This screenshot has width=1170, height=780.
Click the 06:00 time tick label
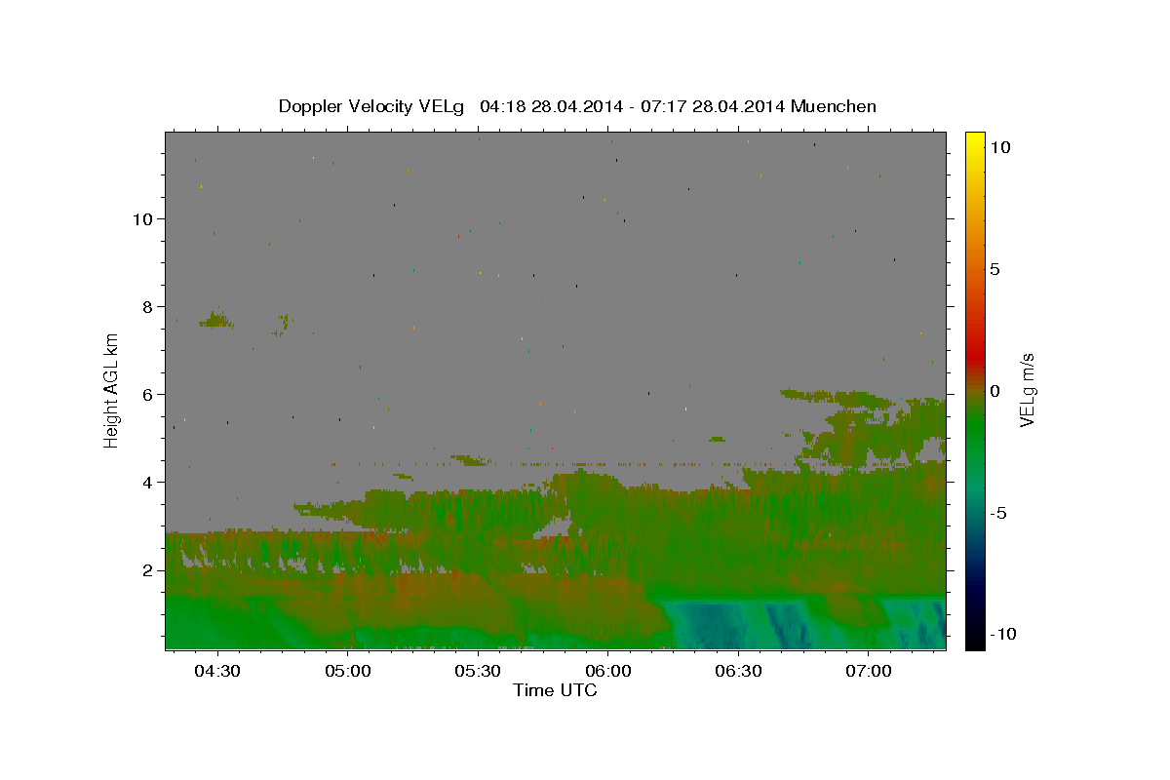tap(607, 671)
